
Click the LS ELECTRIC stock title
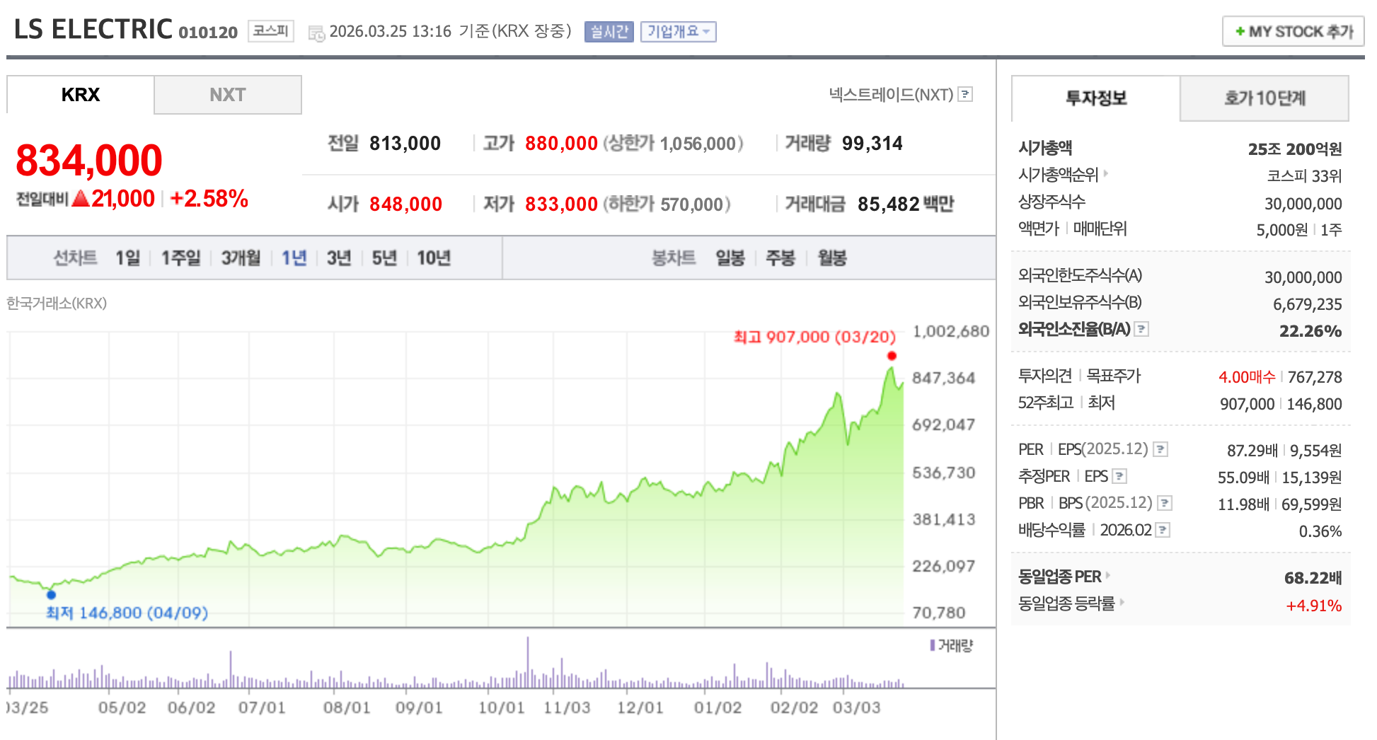[x=93, y=30]
